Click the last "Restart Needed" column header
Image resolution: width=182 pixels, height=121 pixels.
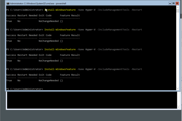(27, 75)
